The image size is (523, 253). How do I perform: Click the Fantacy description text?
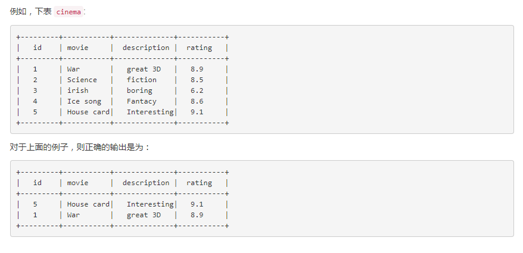point(141,101)
